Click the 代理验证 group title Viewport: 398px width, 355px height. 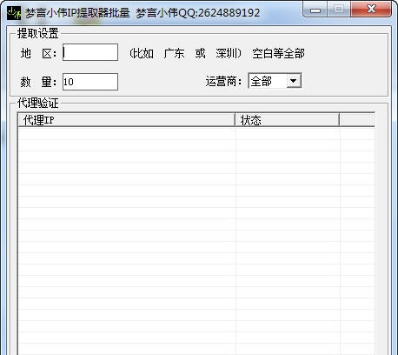38,103
